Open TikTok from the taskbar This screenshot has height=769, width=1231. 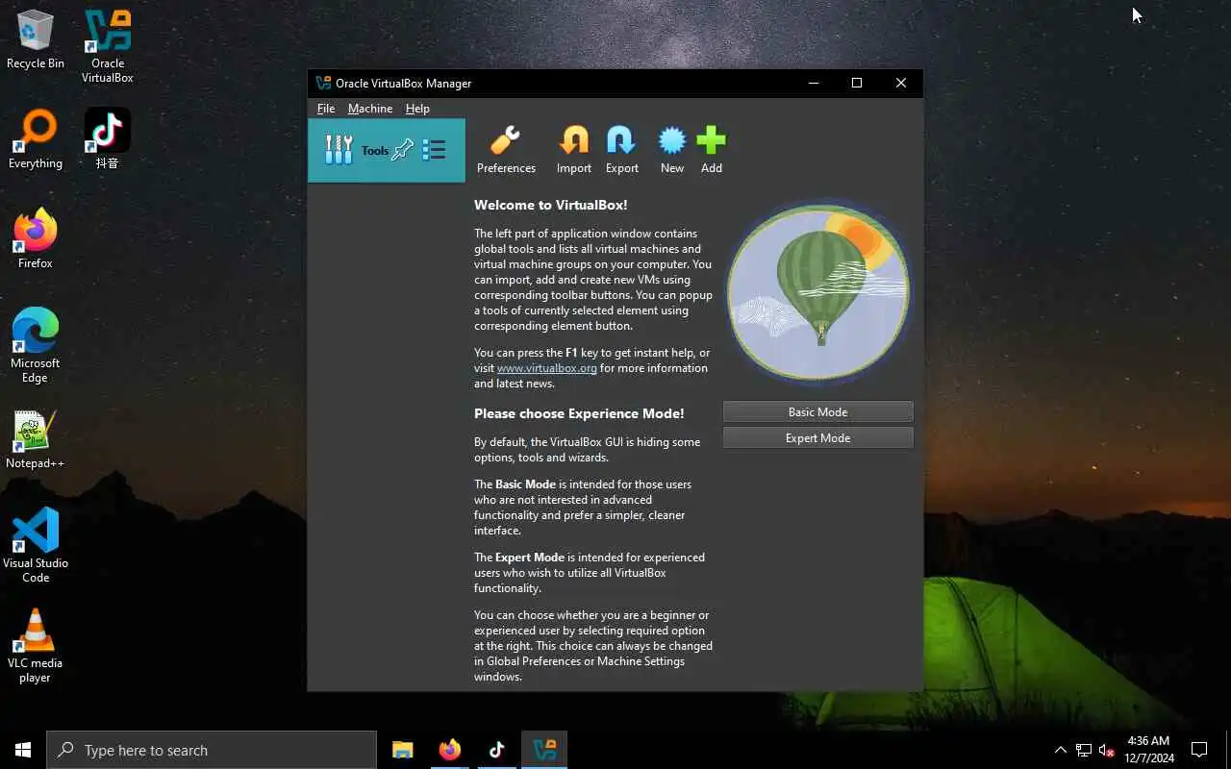click(x=496, y=750)
